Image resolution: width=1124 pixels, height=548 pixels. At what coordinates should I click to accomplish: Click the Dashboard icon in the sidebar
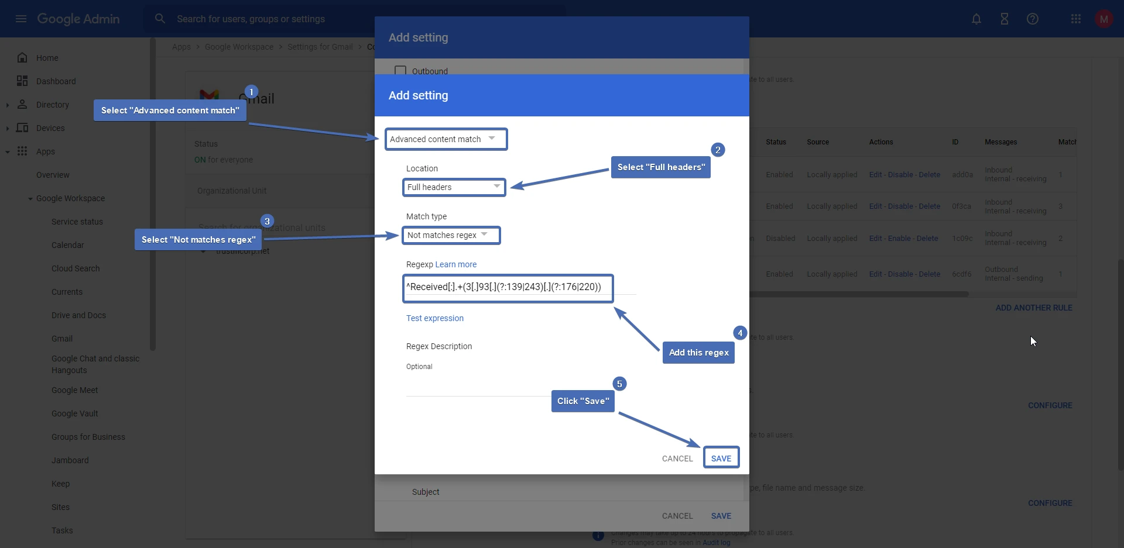pyautogui.click(x=22, y=81)
